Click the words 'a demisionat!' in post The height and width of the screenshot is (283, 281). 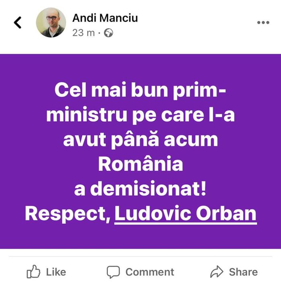click(140, 189)
